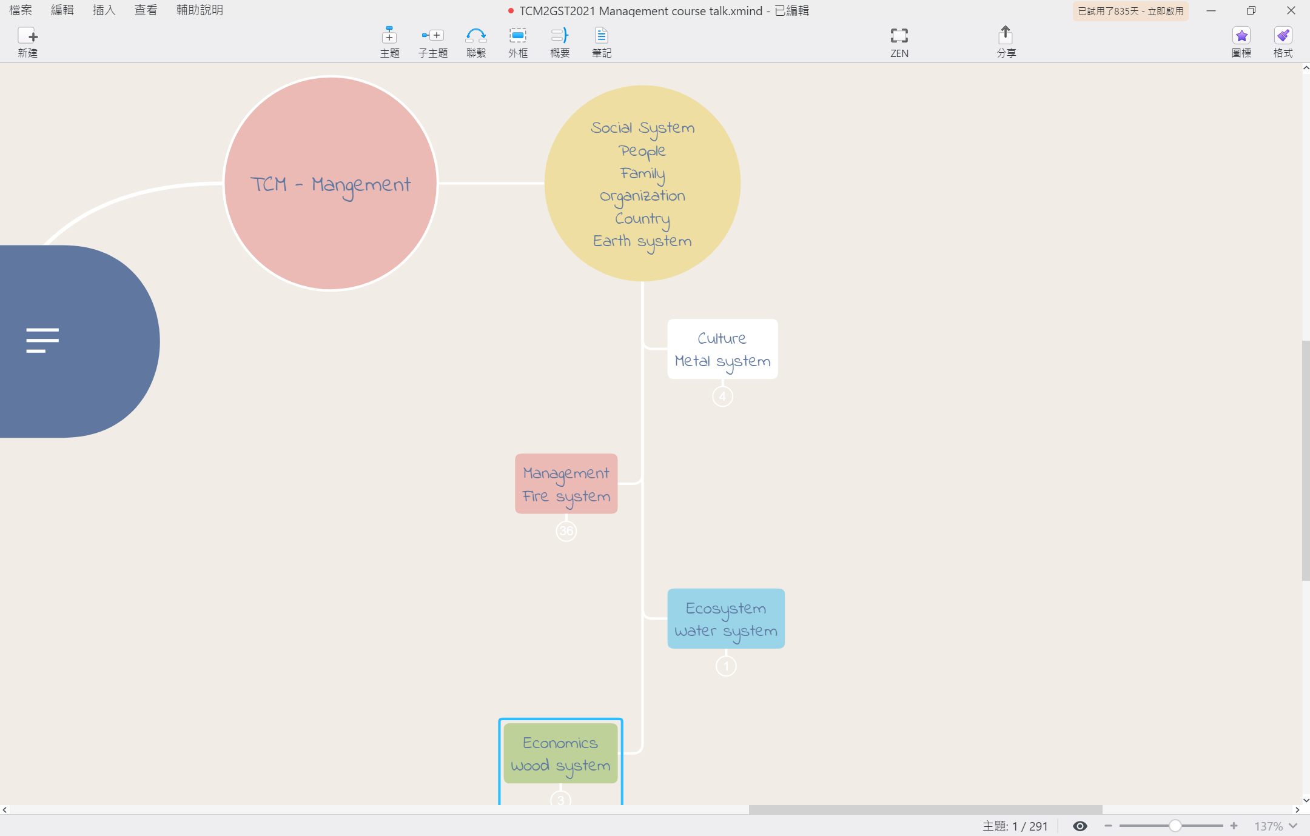1310x836 pixels.
Task: Select the Ecosystem water system topic
Action: [726, 618]
